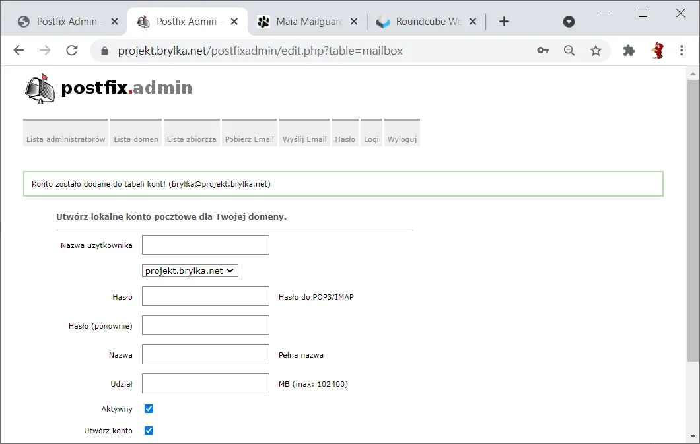
Task: Close the Maia Mailguard tab
Action: click(x=354, y=21)
